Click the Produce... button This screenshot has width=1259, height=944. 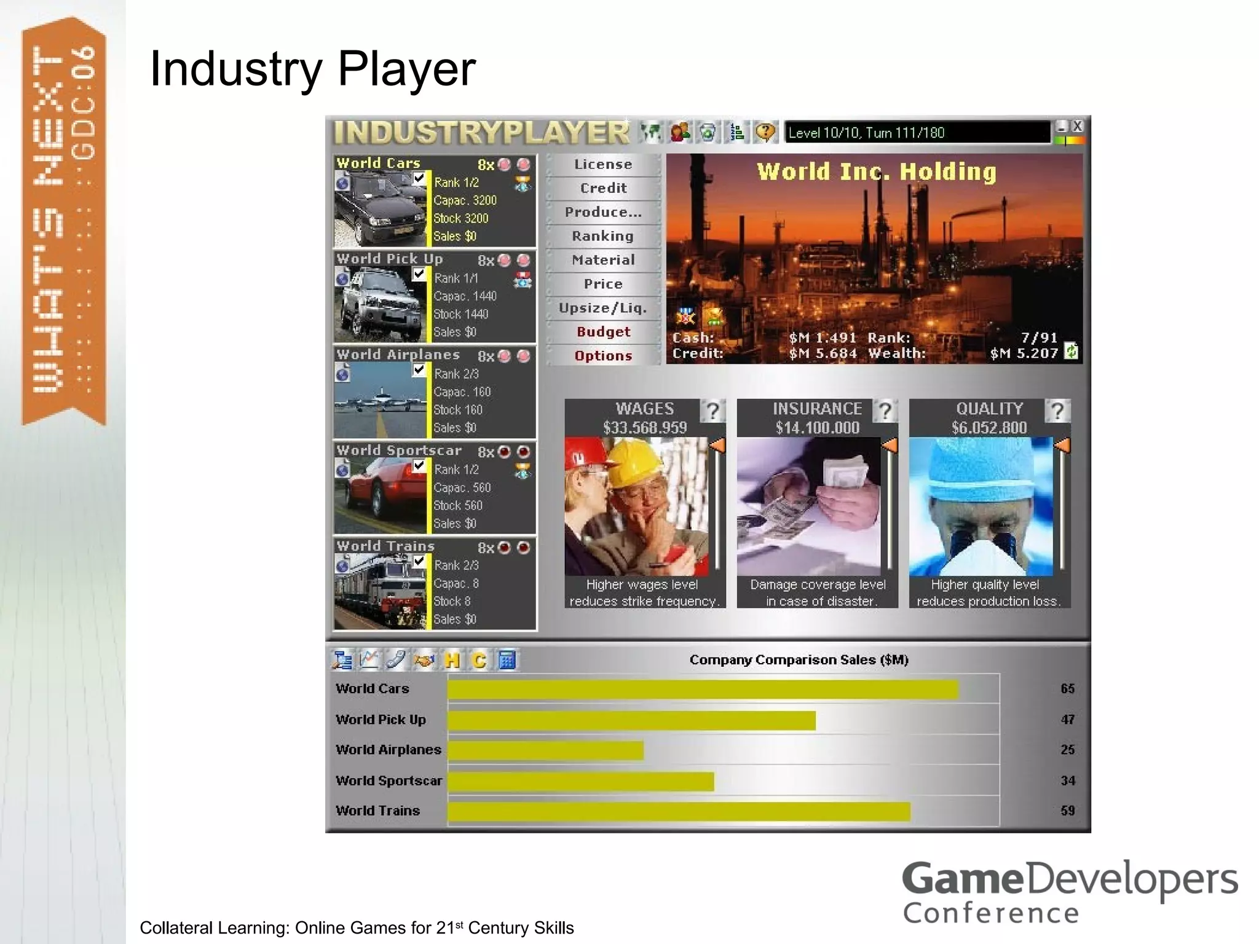[x=603, y=212]
